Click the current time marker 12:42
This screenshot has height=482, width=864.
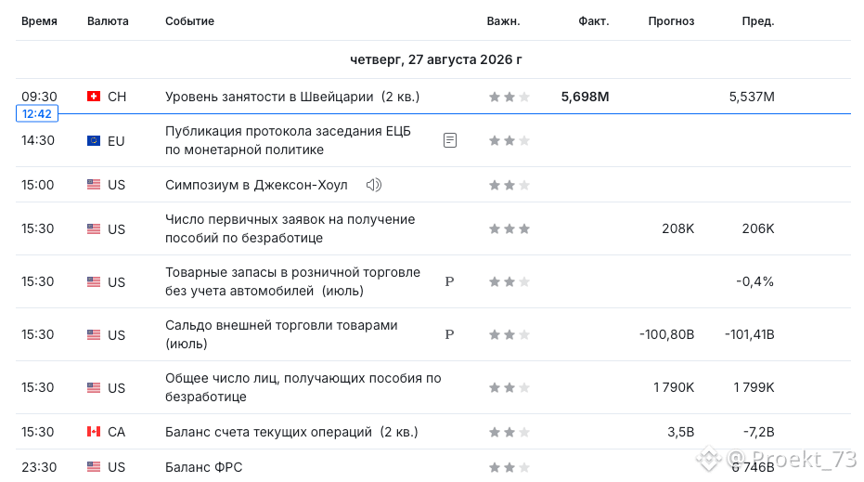37,114
